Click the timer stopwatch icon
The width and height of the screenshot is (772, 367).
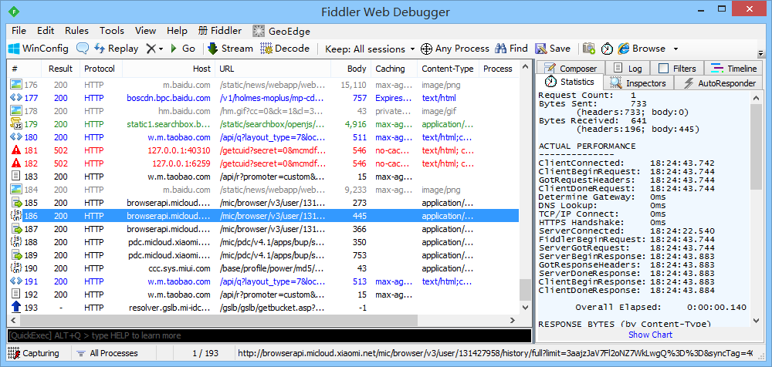608,49
